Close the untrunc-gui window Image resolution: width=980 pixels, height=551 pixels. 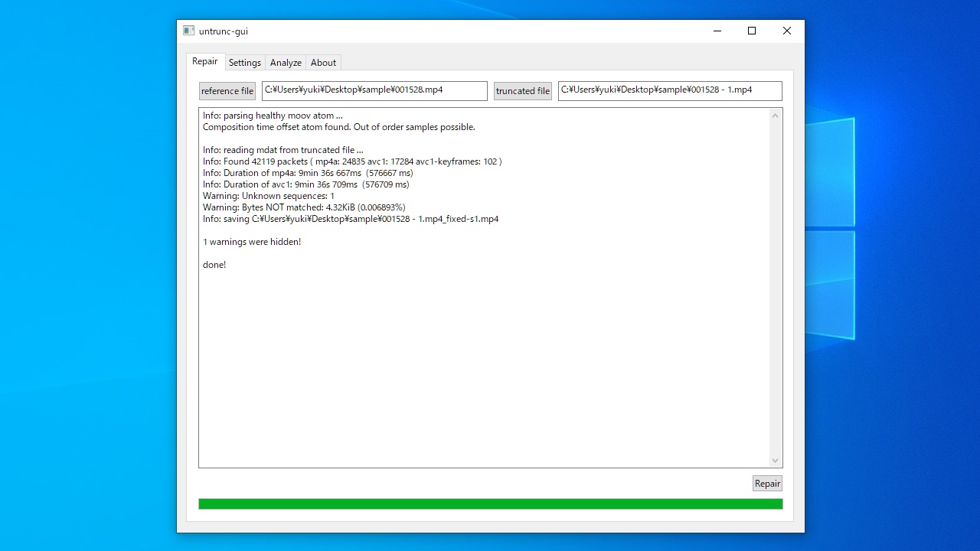pyautogui.click(x=787, y=31)
